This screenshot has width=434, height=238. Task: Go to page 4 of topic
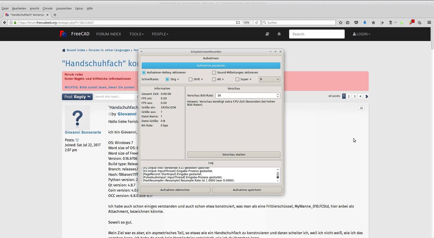point(360,96)
